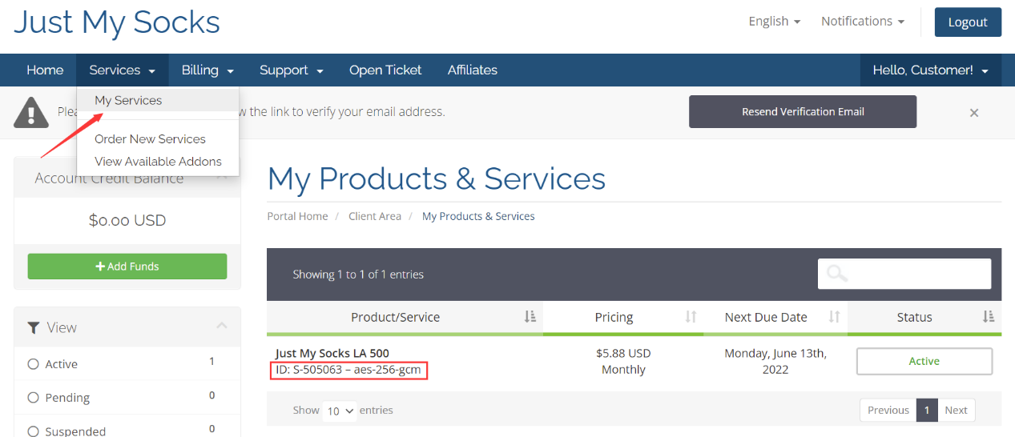Select the Active filter radio option
This screenshot has width=1015, height=437.
[34, 364]
